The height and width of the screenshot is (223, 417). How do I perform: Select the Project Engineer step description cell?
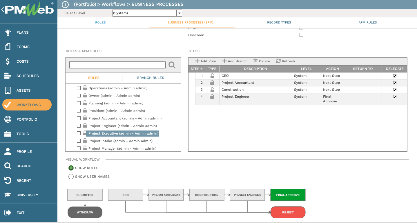click(255, 99)
